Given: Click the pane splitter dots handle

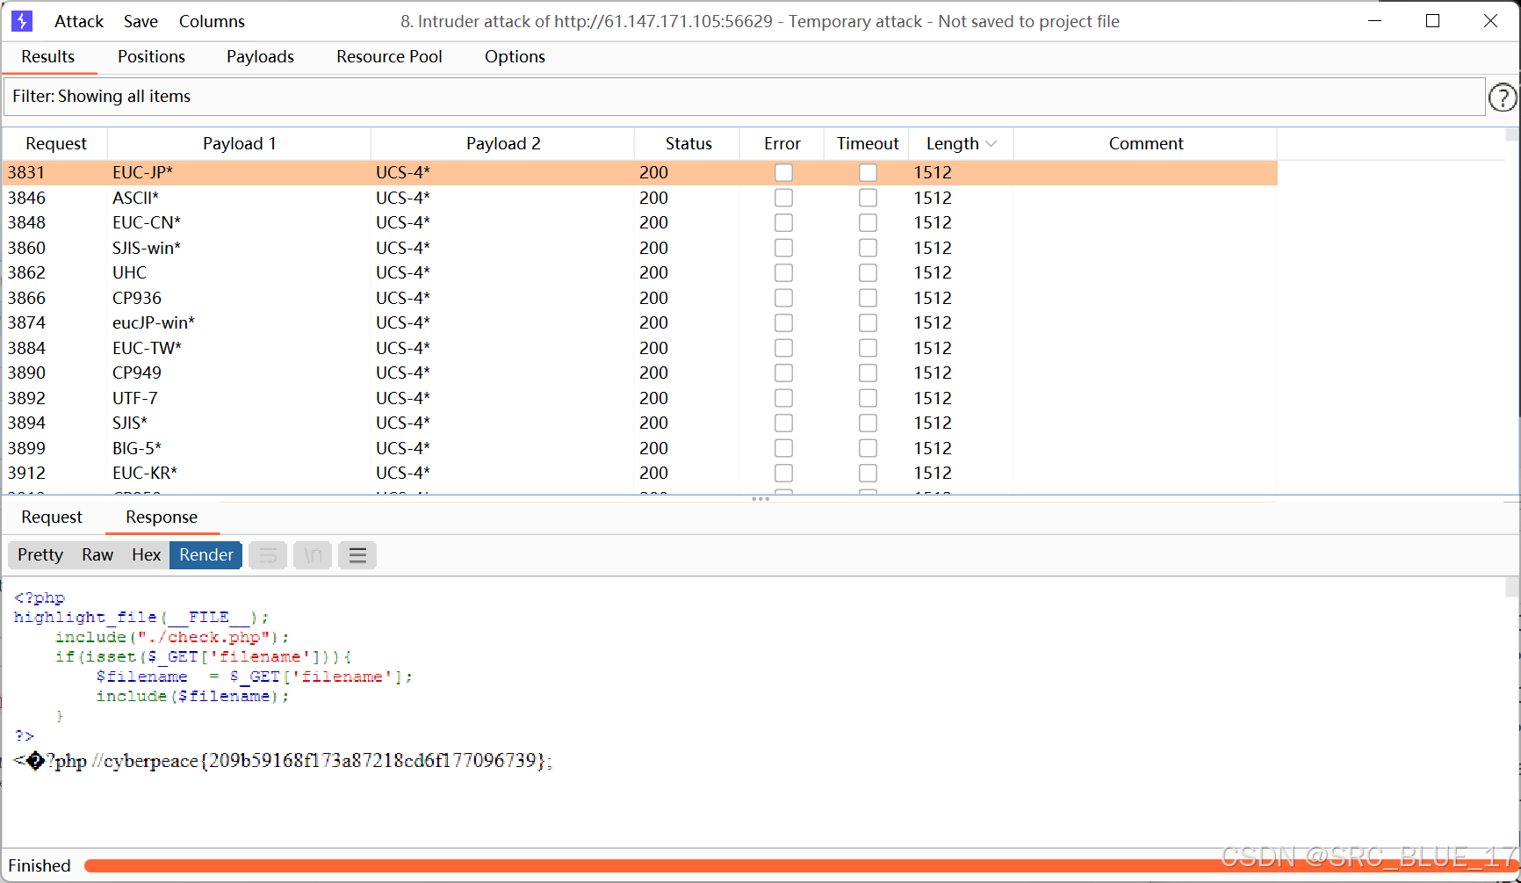Looking at the screenshot, I should click(760, 499).
